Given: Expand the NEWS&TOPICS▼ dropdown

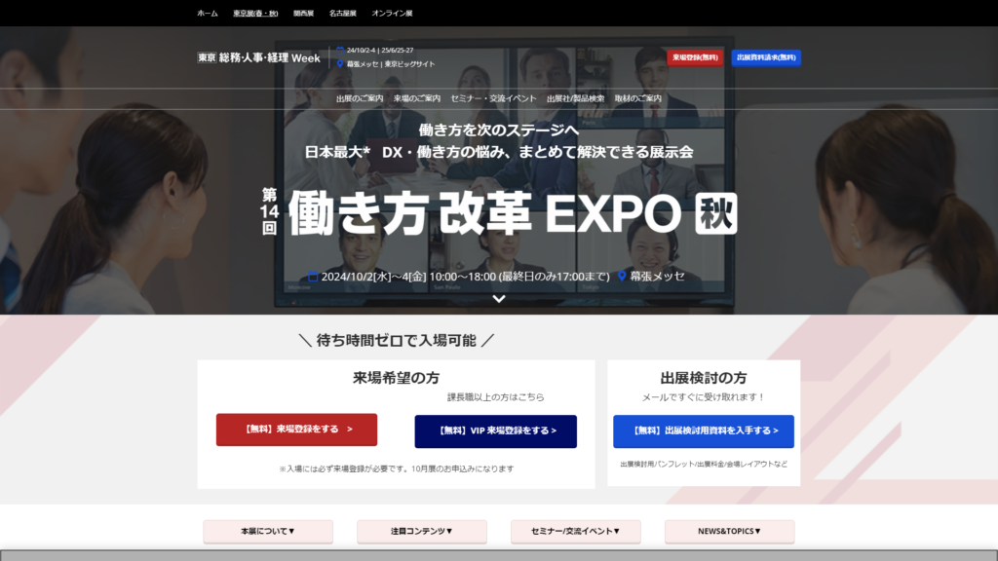Looking at the screenshot, I should (729, 531).
